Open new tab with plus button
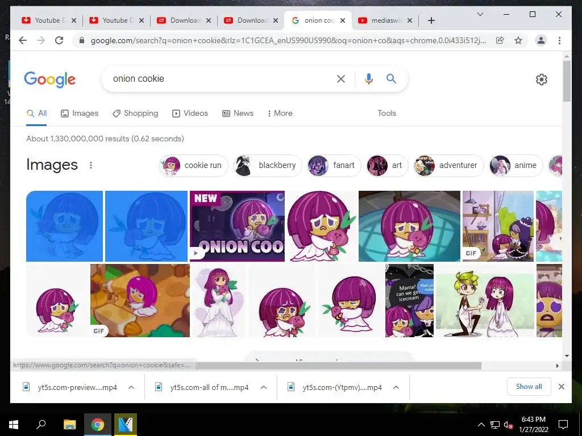This screenshot has width=582, height=436. (x=431, y=20)
